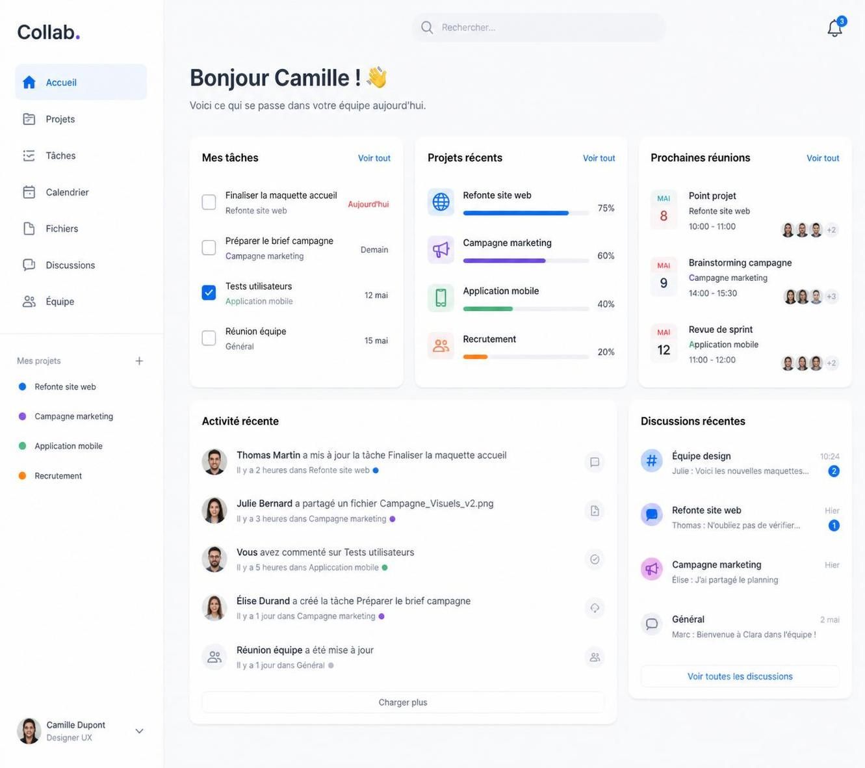Screen dimensions: 865x768
Task: Click the Tâches list icon
Action: [29, 155]
